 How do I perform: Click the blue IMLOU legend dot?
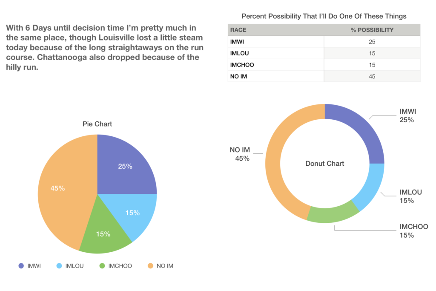point(59,266)
